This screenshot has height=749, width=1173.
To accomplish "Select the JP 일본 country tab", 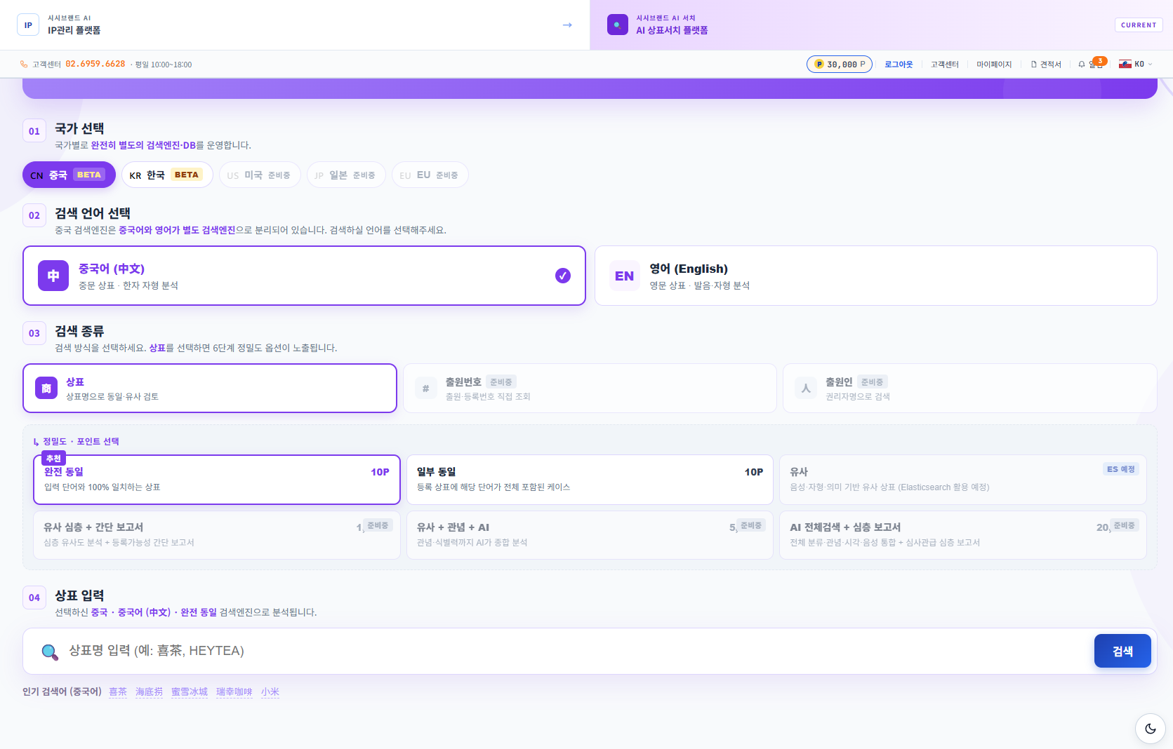I will tap(346, 175).
